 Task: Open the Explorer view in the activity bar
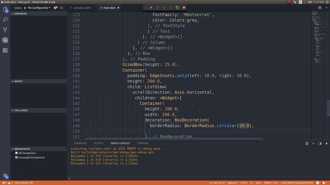[x=5, y=9]
